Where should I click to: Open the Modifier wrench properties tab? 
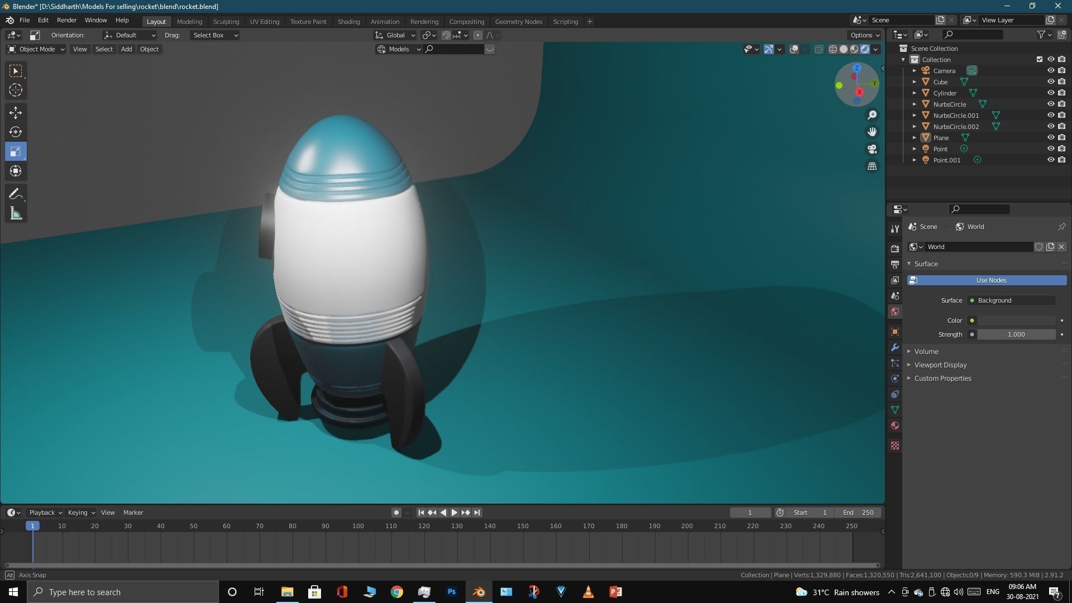coord(895,347)
